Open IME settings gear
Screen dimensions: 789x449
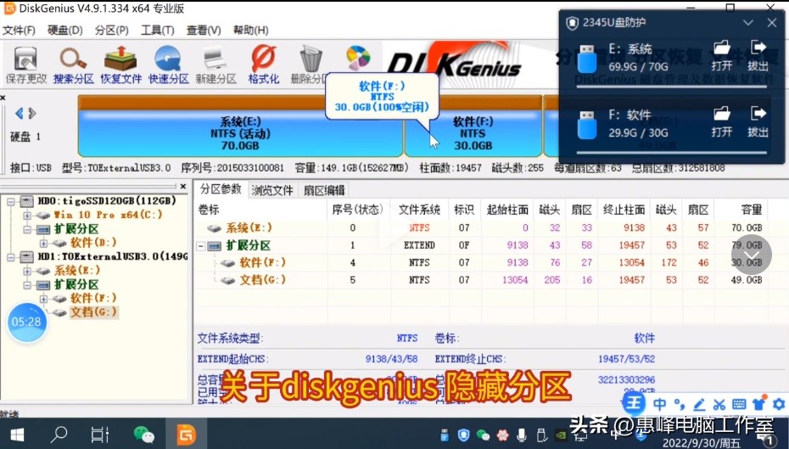(x=779, y=404)
